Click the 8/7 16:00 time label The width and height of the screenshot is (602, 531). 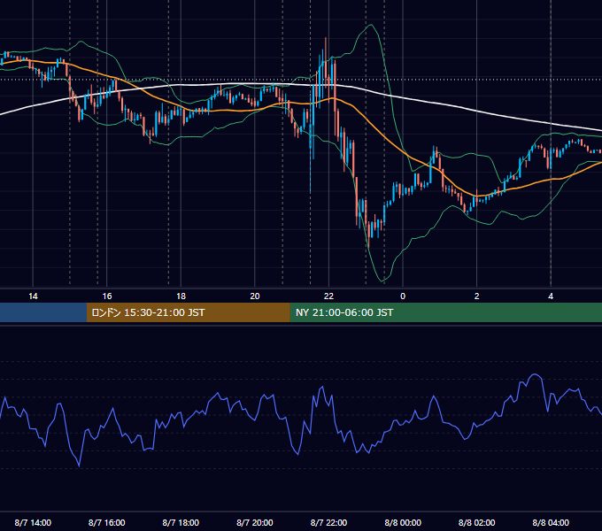[107, 522]
